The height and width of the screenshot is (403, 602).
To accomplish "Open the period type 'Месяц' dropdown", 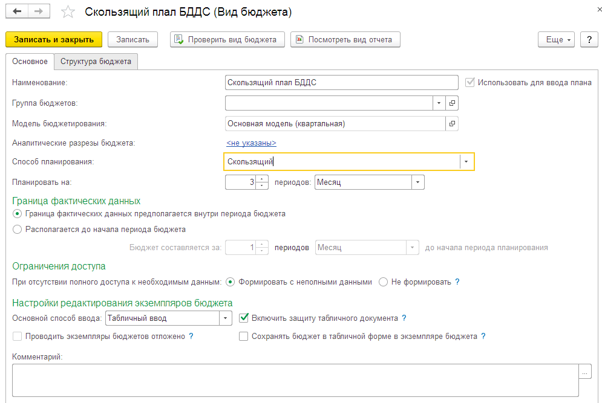I will pos(417,182).
